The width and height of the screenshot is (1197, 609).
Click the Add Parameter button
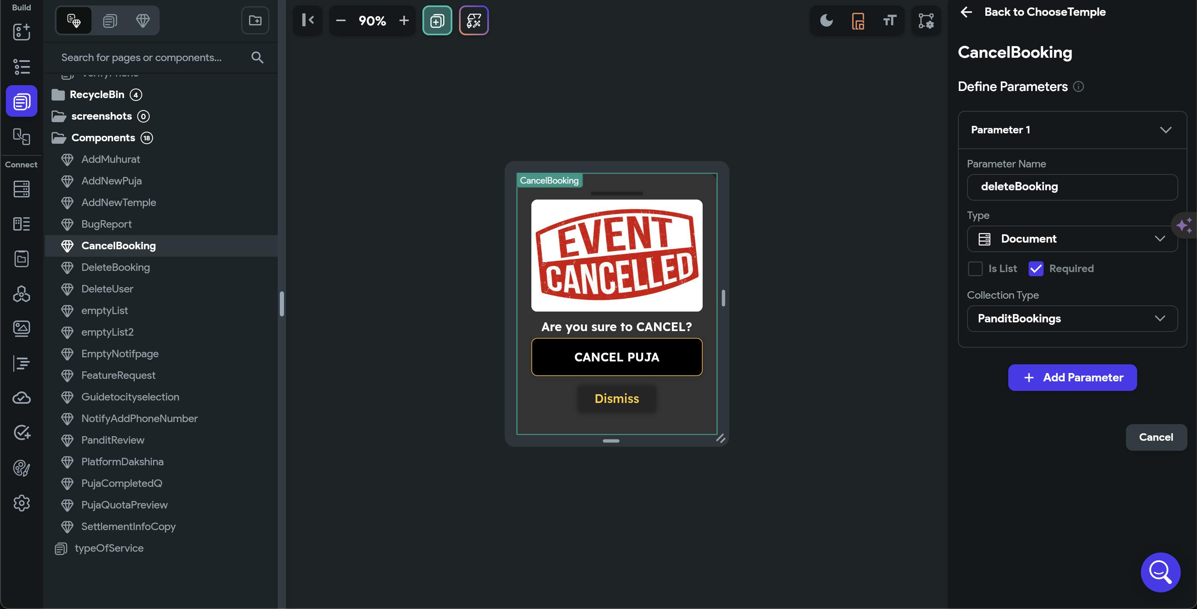coord(1072,377)
